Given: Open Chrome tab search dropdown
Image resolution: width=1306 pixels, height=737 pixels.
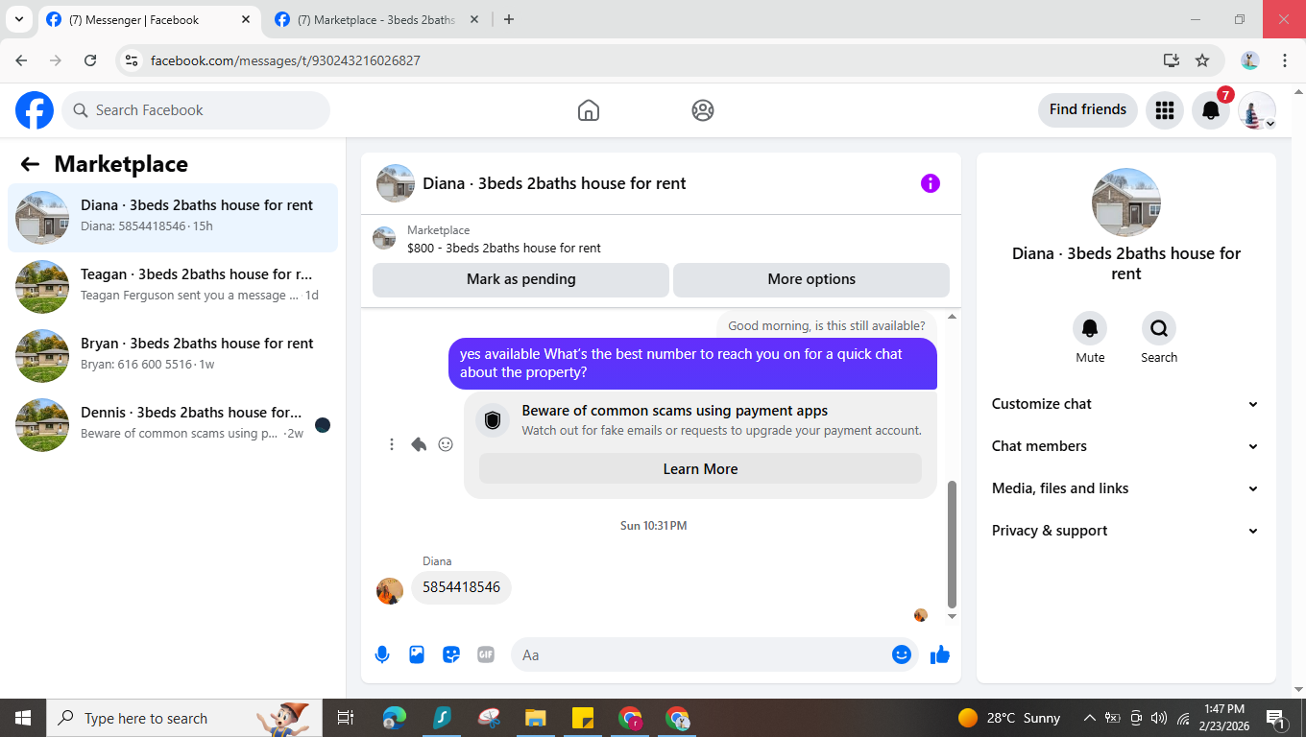Looking at the screenshot, I should 18,19.
